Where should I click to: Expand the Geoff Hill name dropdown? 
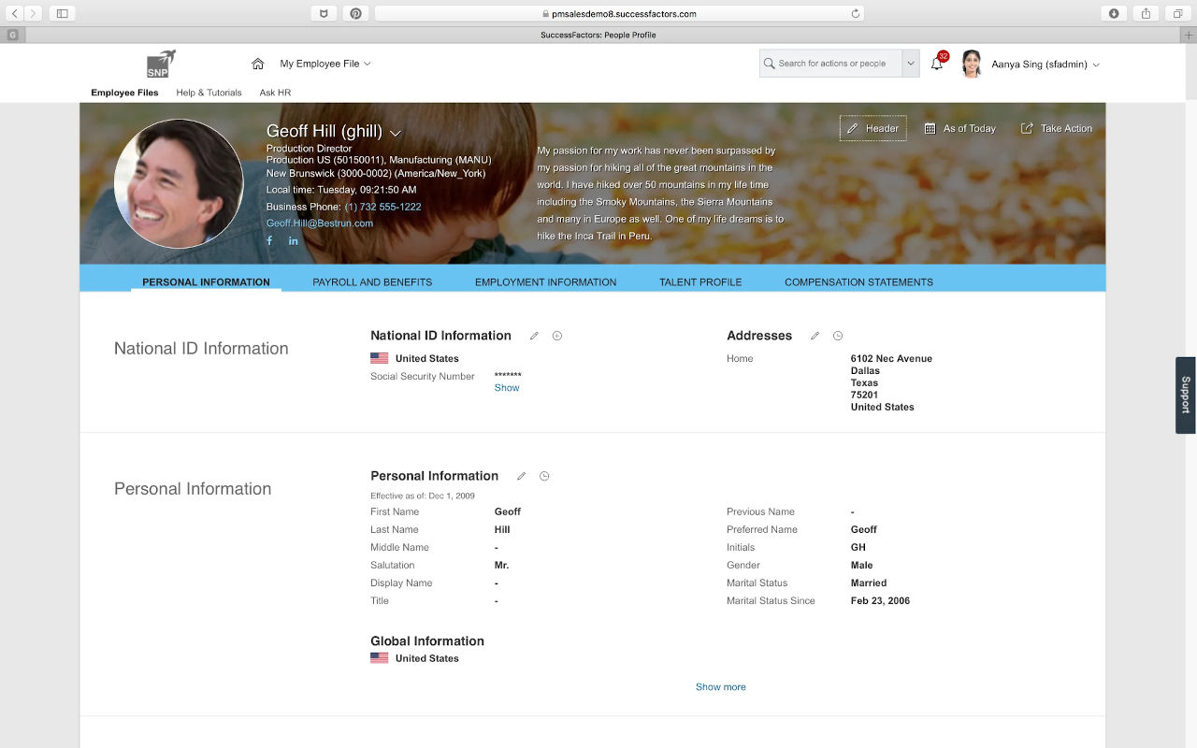pyautogui.click(x=396, y=133)
